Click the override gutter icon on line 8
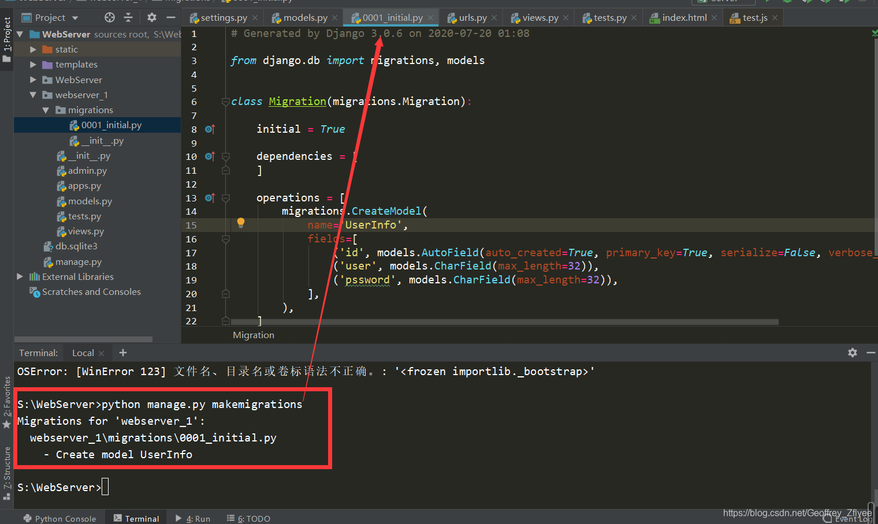 click(210, 129)
